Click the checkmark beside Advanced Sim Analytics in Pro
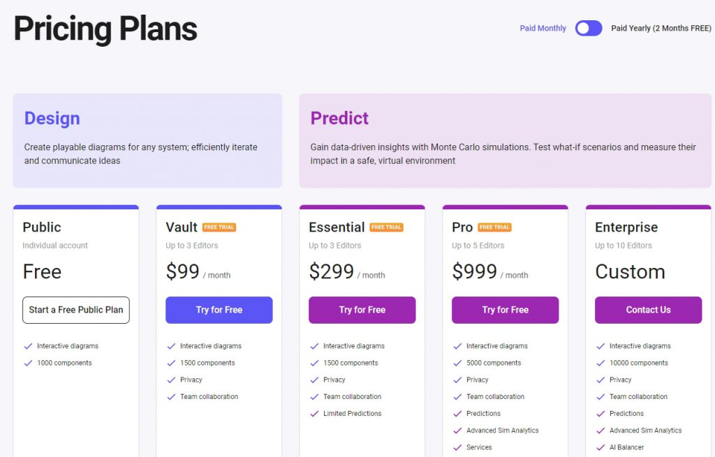This screenshot has height=457, width=715. coord(458,430)
